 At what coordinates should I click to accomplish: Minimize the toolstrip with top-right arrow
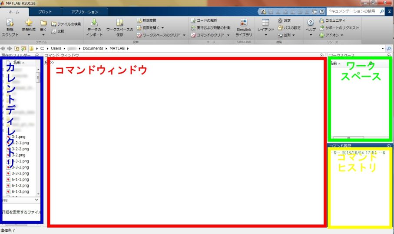pyautogui.click(x=390, y=11)
